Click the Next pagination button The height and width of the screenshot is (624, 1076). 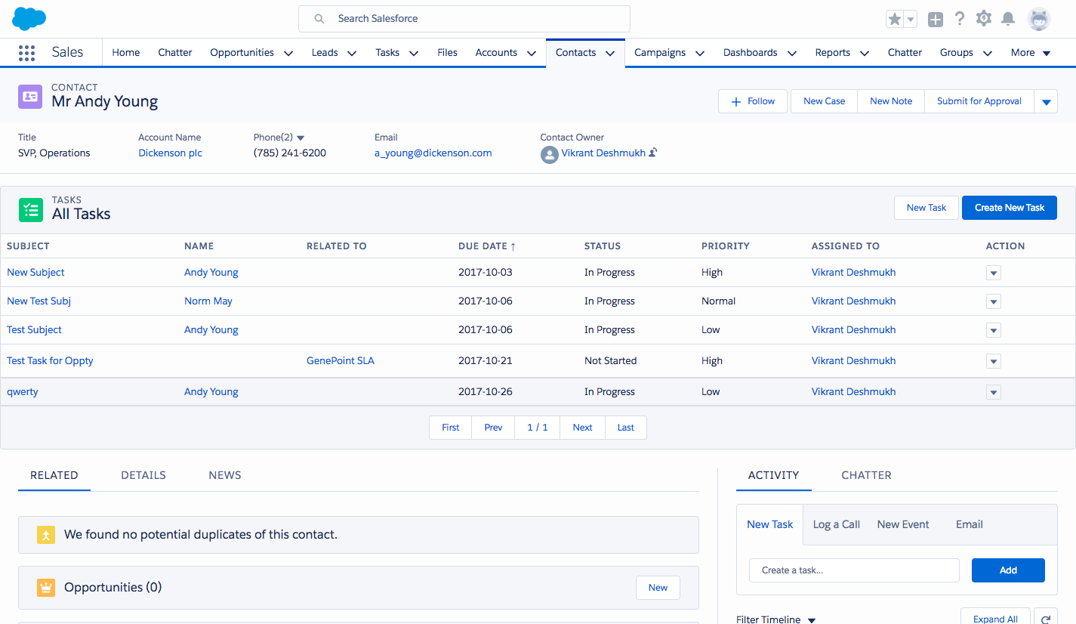tap(582, 428)
